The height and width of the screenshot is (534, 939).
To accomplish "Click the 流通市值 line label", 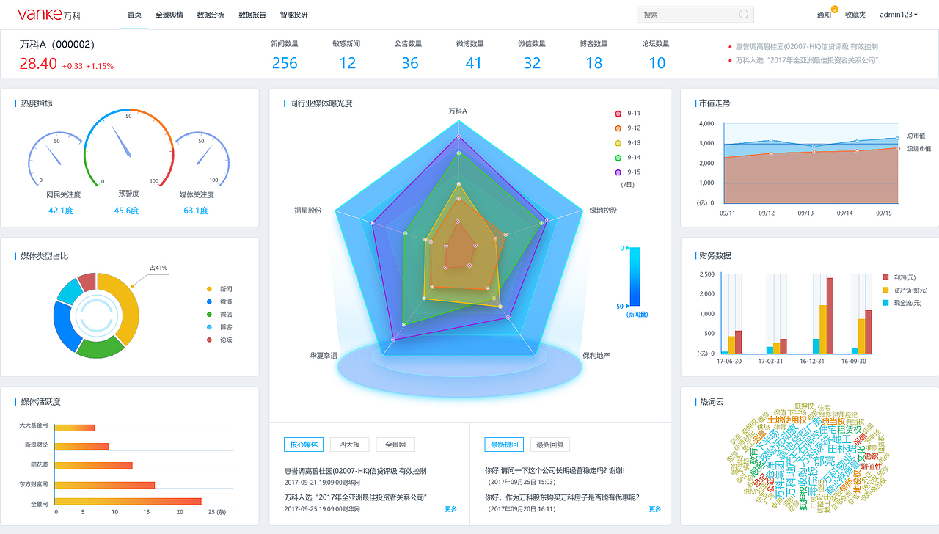I will tap(918, 149).
